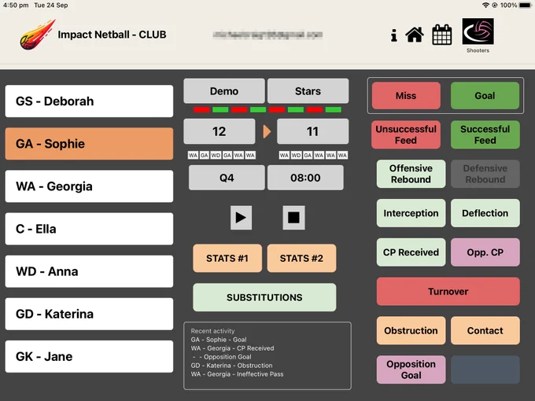
Task: Record an Offensive Rebound
Action: coord(411,174)
